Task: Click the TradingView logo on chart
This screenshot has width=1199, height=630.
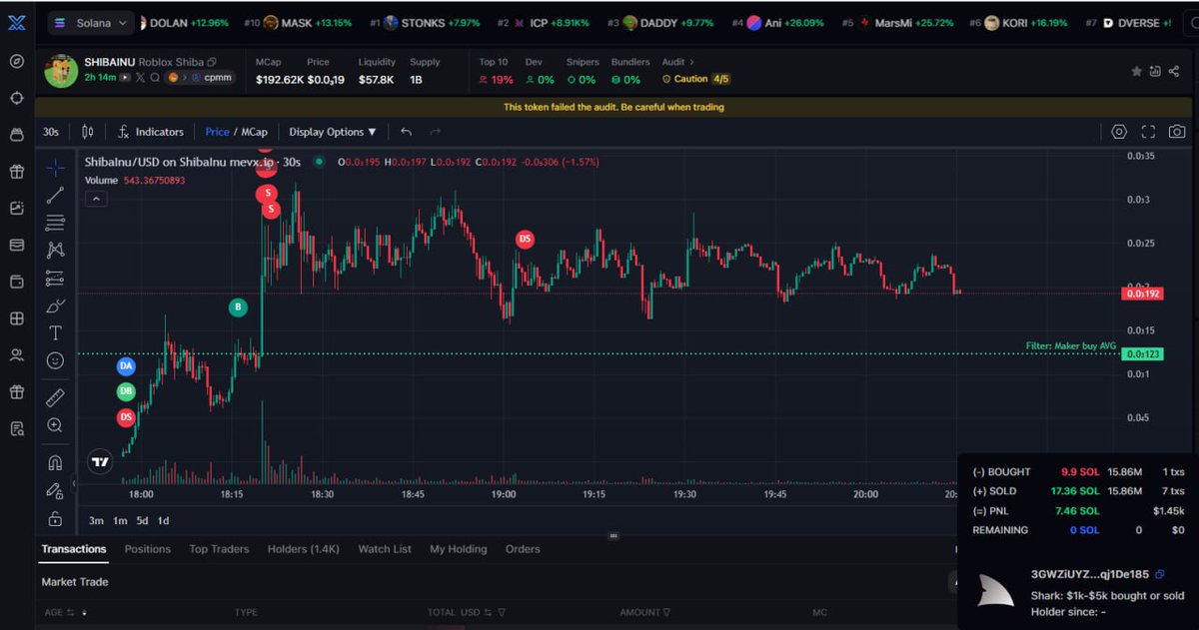Action: click(x=99, y=461)
